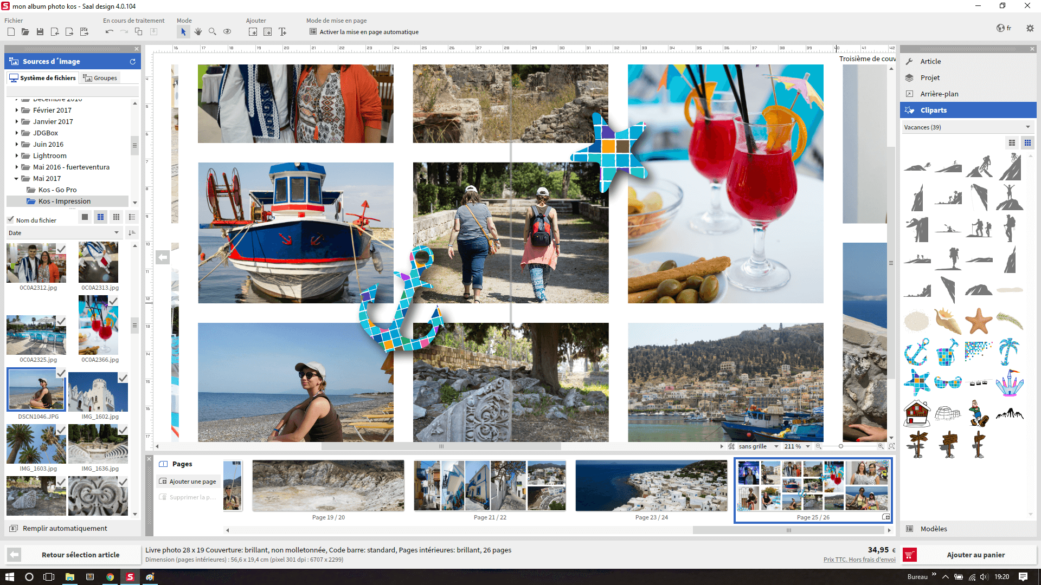Screen dimensions: 1041x585
Task: Collapse the Mai 2017 folder
Action: point(16,179)
